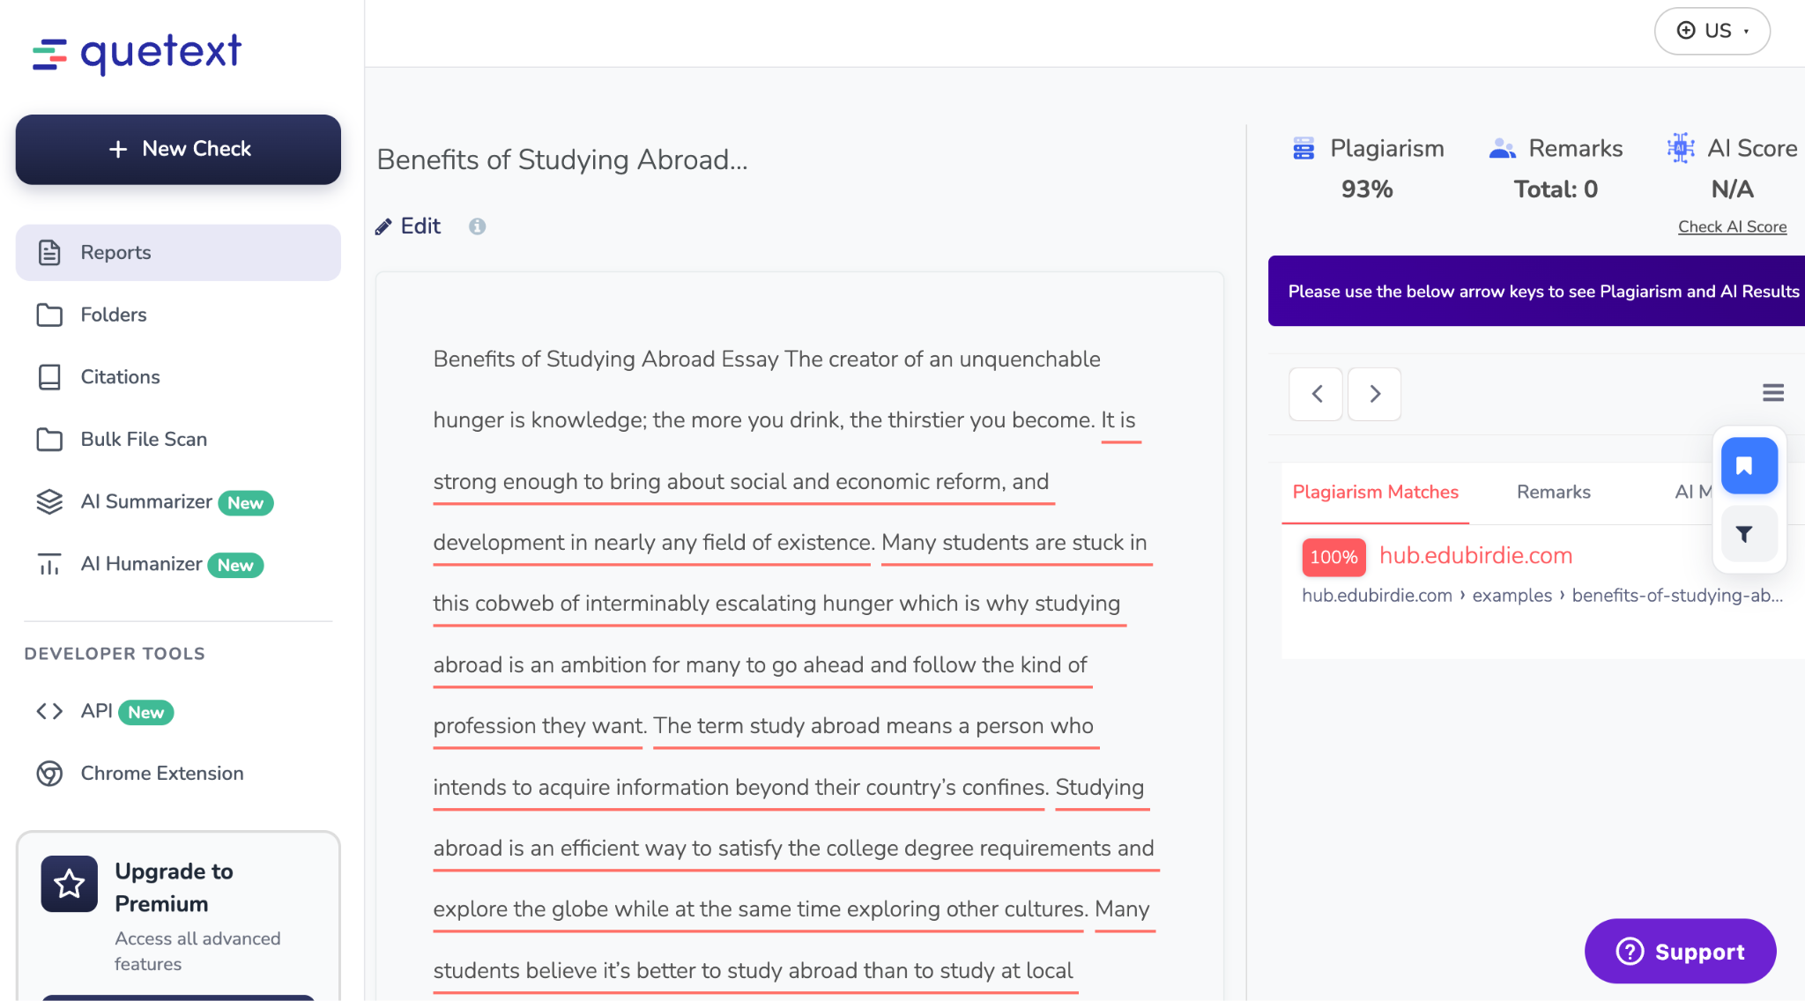This screenshot has width=1805, height=1001.
Task: Click the Upgrade to Premium heading
Action: tap(175, 887)
